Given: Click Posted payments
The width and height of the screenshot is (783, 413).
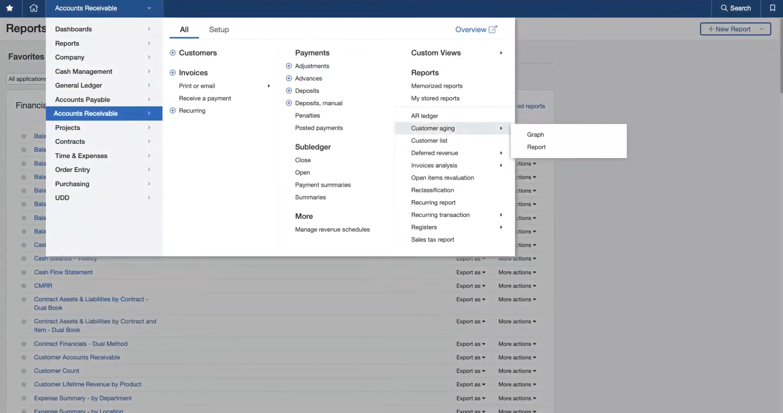Looking at the screenshot, I should 319,128.
